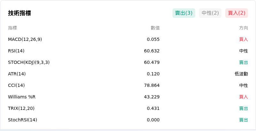Click the 中性(2) neutral badge
This screenshot has height=131, width=256.
[x=210, y=13]
